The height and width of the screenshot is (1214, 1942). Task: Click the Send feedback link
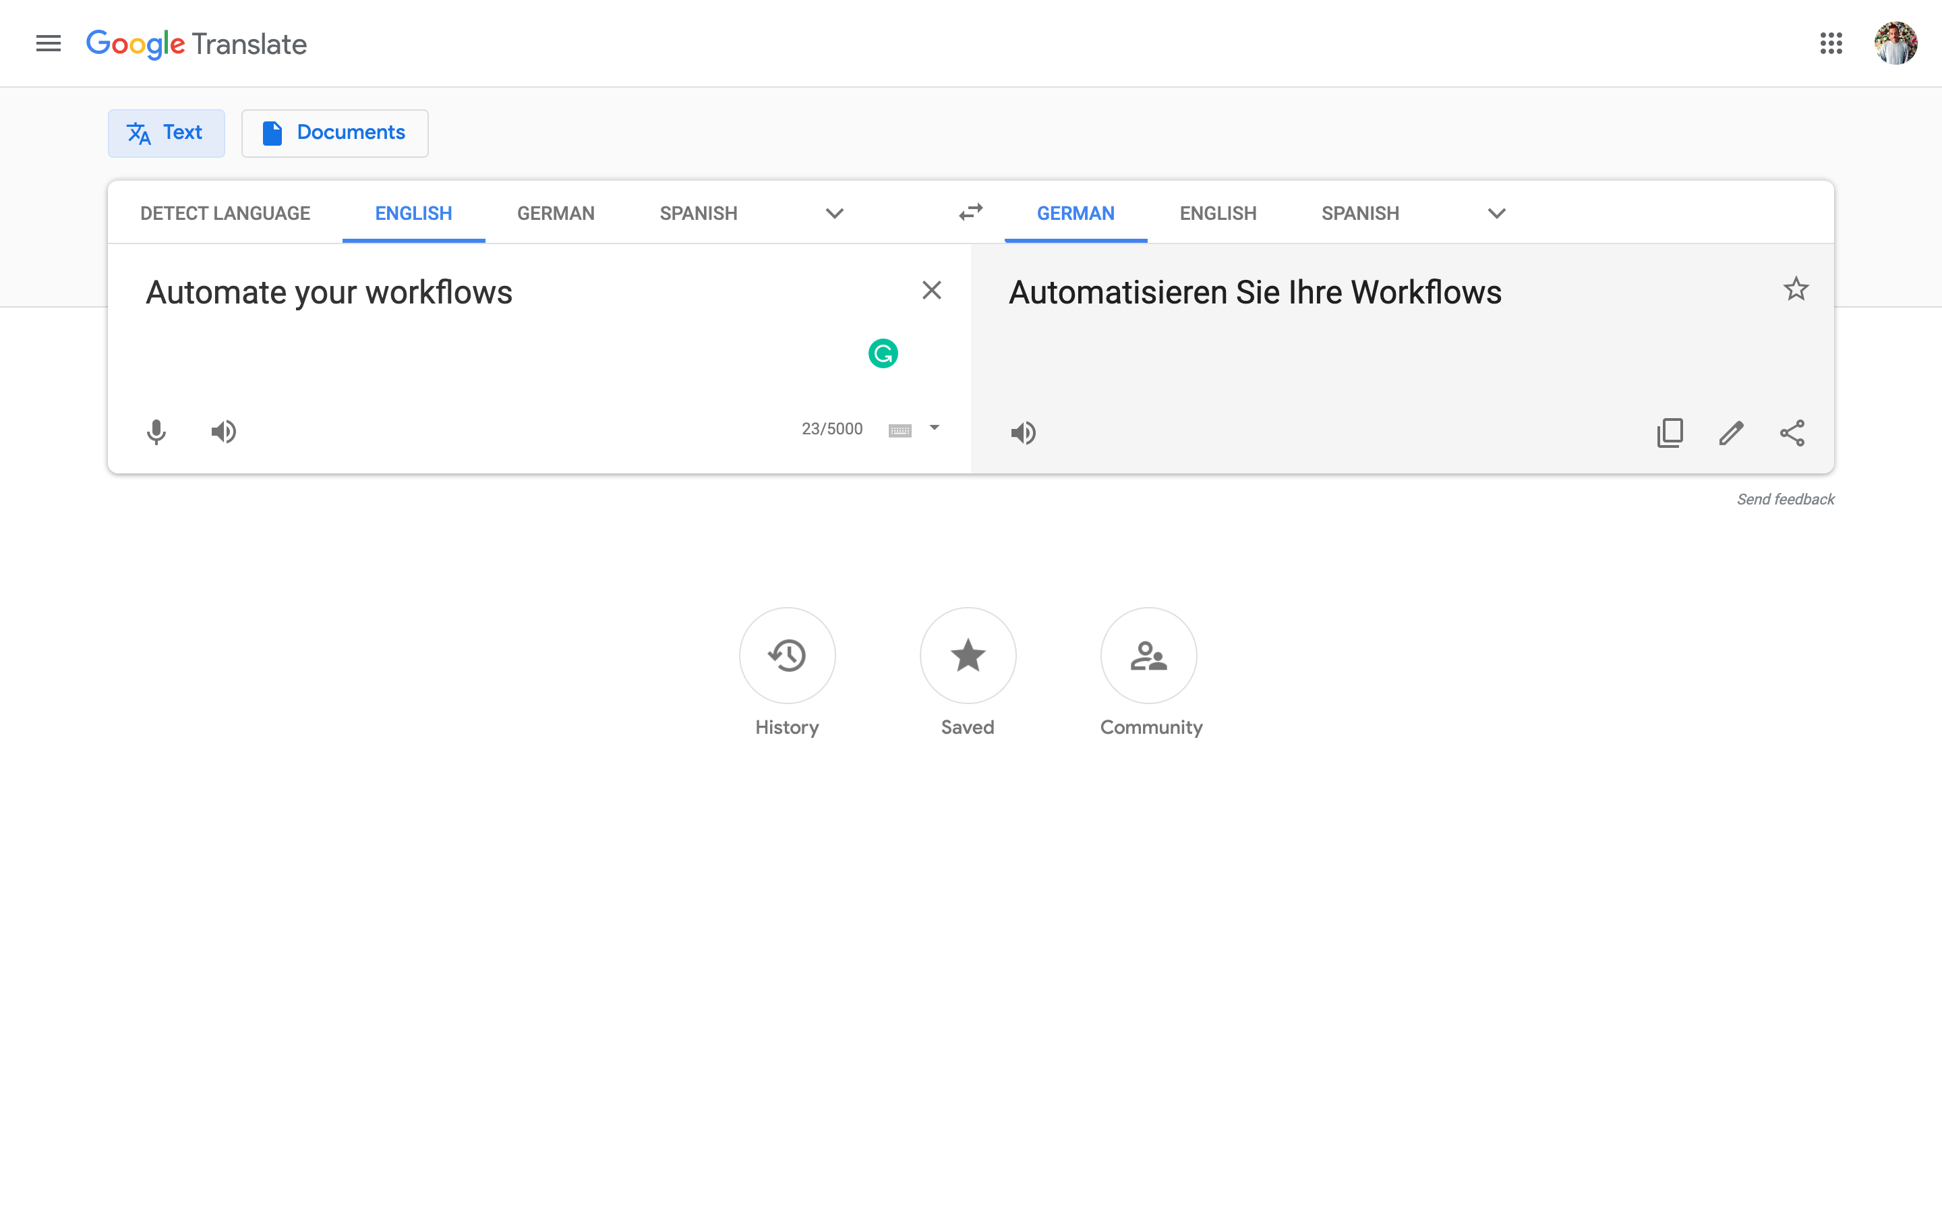point(1785,499)
